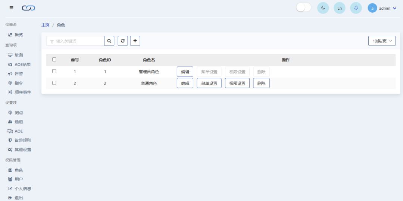403x201 pixels.
Task: Click the 告警 megaphone icon
Action: 10,74
